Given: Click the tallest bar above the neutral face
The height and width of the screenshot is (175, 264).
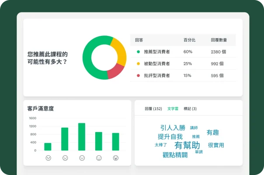Looking at the screenshot, I should pos(82,137).
